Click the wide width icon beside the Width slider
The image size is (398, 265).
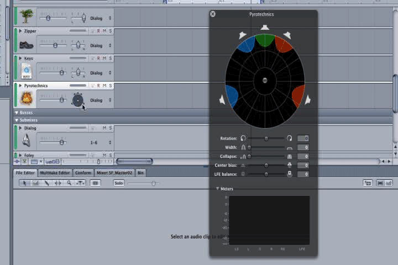coord(289,147)
